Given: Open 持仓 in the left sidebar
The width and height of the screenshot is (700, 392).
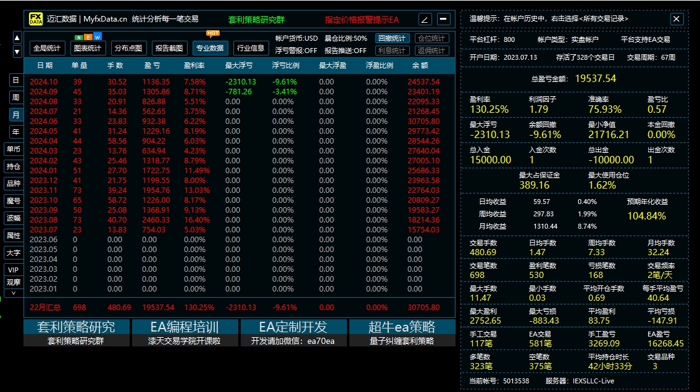Looking at the screenshot, I should click(x=14, y=166).
